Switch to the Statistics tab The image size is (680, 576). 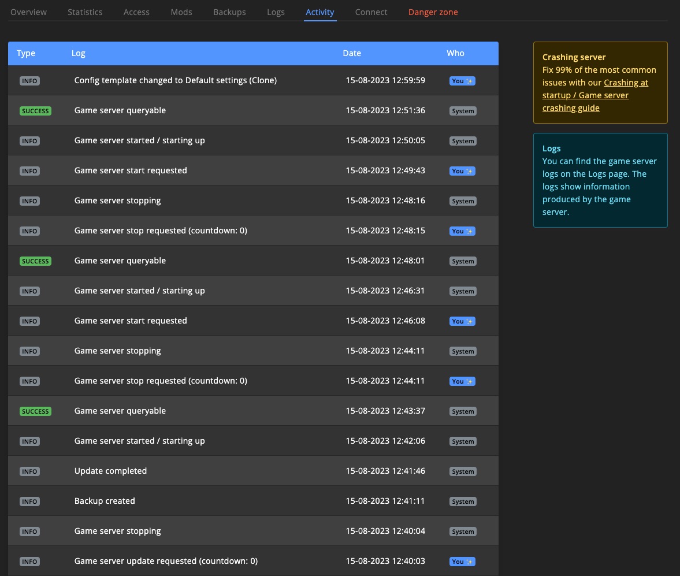click(x=85, y=12)
